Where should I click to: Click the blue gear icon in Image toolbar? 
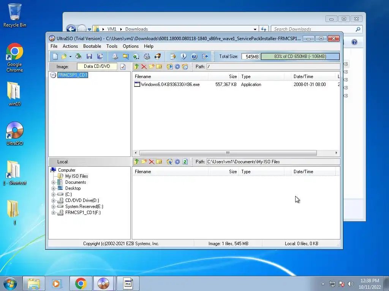tap(177, 66)
